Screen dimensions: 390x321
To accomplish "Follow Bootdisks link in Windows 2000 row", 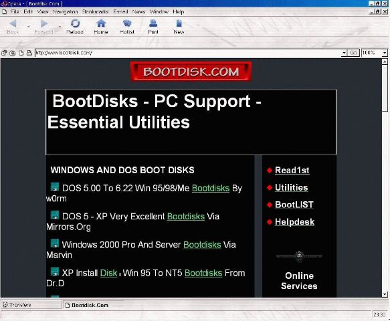I will 202,245.
